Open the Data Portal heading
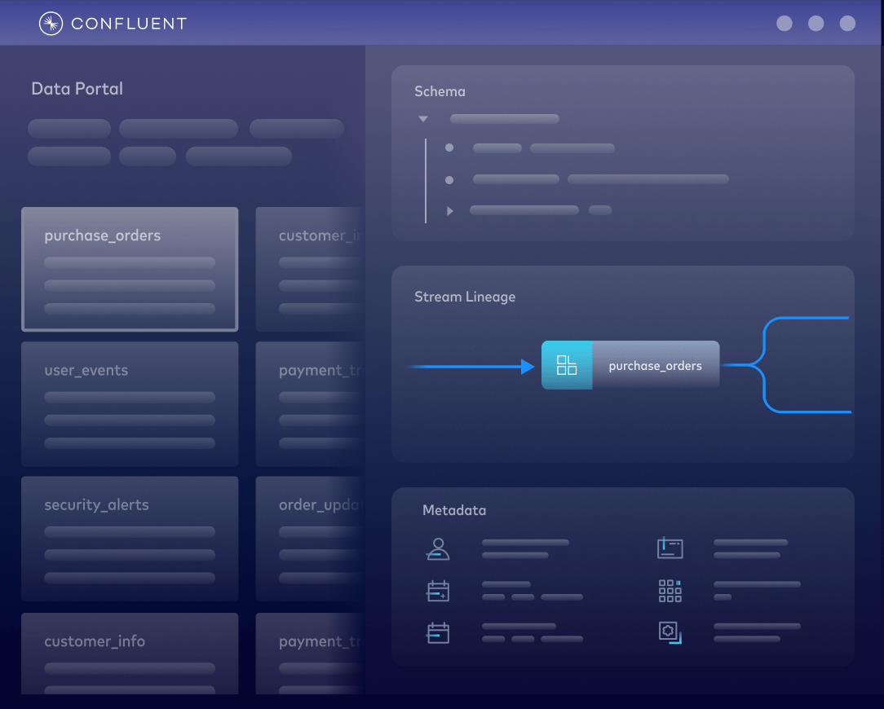Viewport: 884px width, 709px height. 77,88
